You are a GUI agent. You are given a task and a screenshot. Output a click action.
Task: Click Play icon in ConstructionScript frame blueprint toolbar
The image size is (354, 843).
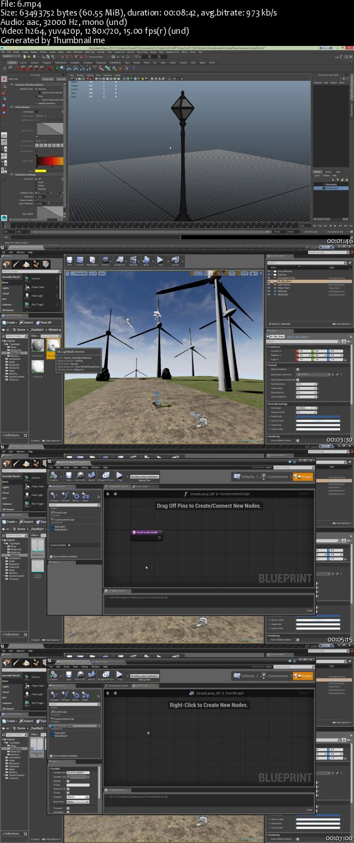click(x=119, y=477)
